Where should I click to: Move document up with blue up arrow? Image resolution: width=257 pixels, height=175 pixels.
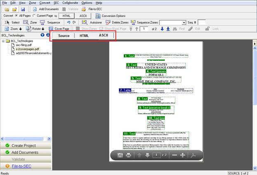click(42, 35)
